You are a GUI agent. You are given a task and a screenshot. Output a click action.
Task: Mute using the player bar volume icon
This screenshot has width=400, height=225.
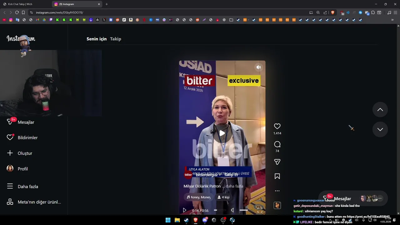coord(232,210)
